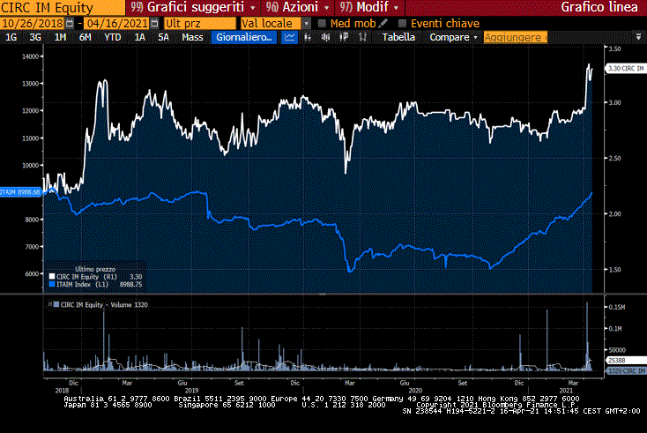647x433 pixels.
Task: Click the blue ITAIM Index legend swatch
Action: coord(52,284)
